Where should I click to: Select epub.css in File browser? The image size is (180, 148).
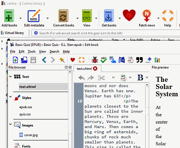click(26, 107)
